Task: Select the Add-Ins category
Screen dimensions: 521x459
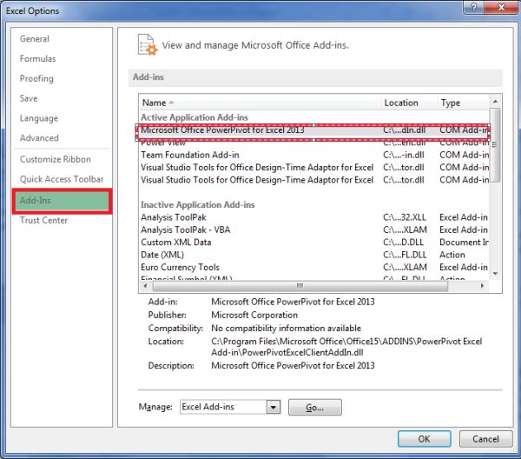Action: (x=62, y=201)
